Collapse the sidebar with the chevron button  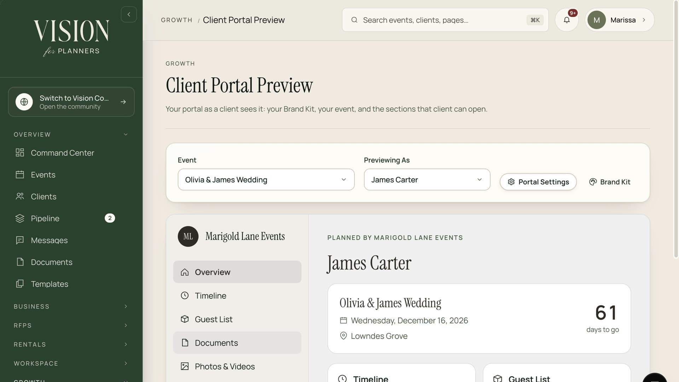[x=129, y=15]
